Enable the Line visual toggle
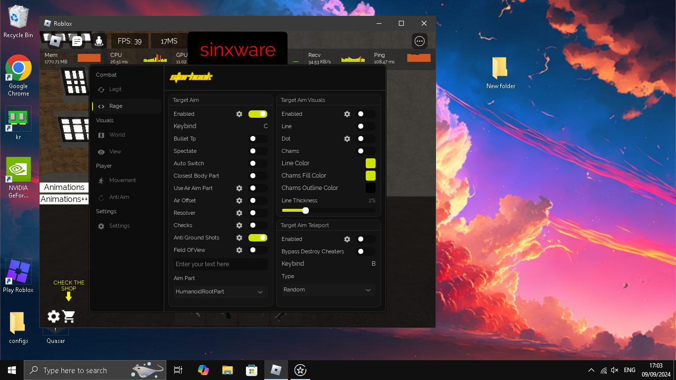 (366, 126)
